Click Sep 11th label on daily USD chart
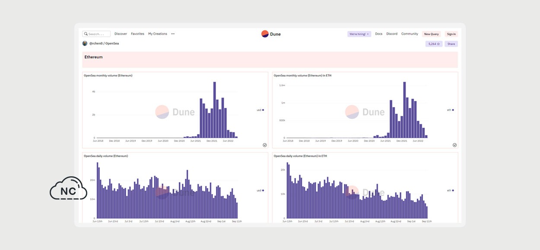540x250 pixels. coord(236,221)
